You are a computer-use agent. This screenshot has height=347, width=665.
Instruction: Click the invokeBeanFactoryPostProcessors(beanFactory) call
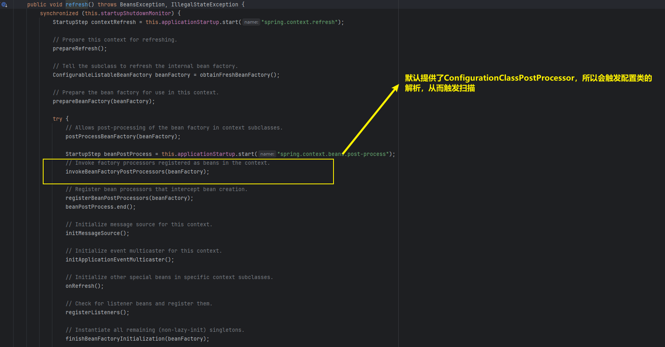138,172
